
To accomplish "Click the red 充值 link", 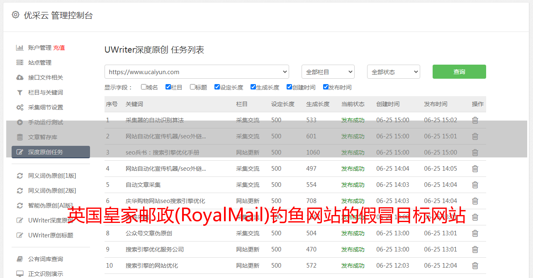I will (59, 48).
